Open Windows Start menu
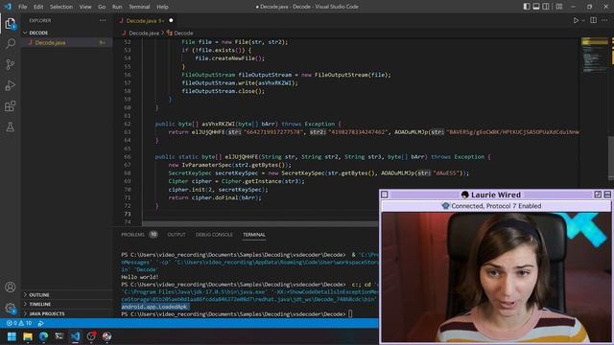The height and width of the screenshot is (345, 614). 12,336
